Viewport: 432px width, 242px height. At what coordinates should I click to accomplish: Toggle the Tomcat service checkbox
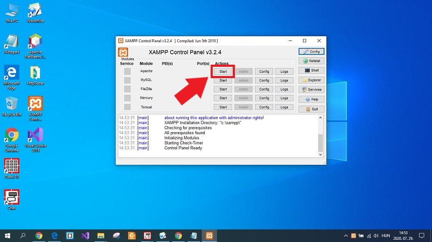[127, 107]
